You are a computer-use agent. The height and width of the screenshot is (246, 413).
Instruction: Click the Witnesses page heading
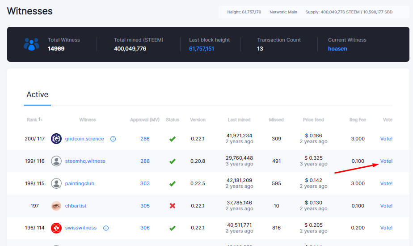[30, 11]
